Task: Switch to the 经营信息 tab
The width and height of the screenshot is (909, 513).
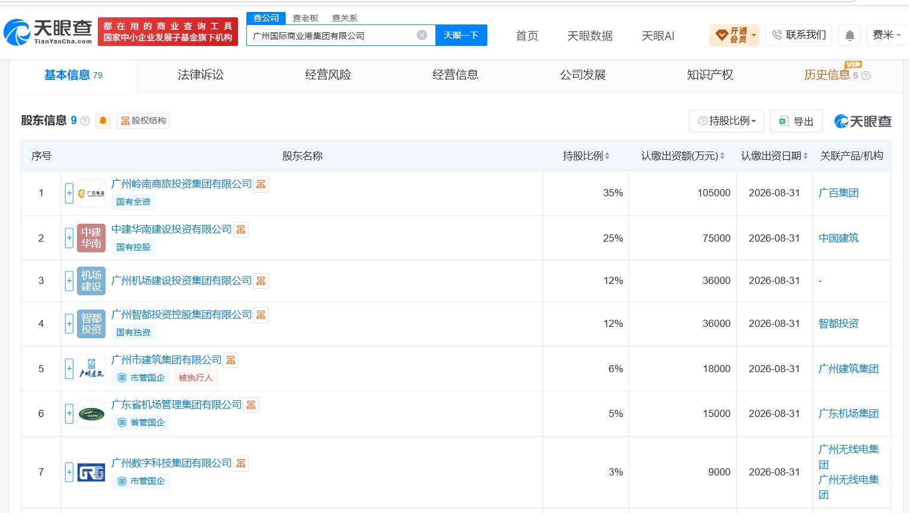Action: [x=455, y=75]
